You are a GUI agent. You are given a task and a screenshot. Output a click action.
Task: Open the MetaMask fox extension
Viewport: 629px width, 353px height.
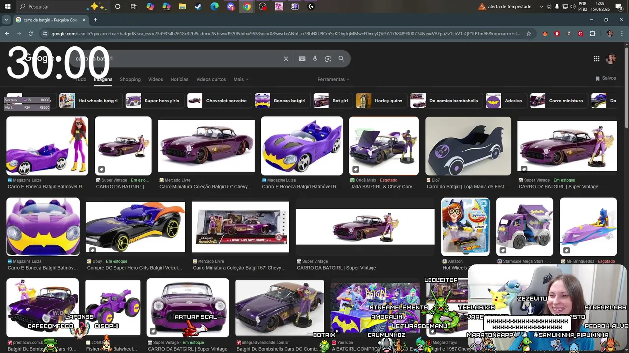(545, 34)
